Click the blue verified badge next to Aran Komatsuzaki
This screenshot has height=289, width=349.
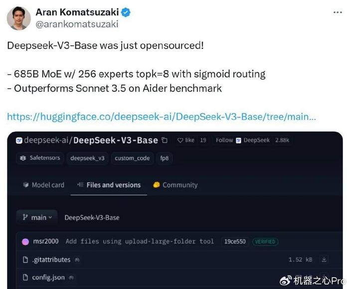point(126,12)
